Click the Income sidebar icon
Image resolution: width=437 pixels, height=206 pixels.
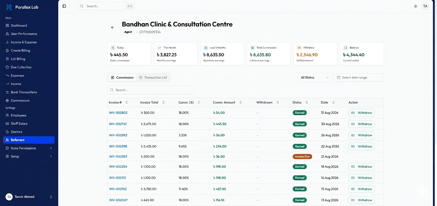point(7,84)
